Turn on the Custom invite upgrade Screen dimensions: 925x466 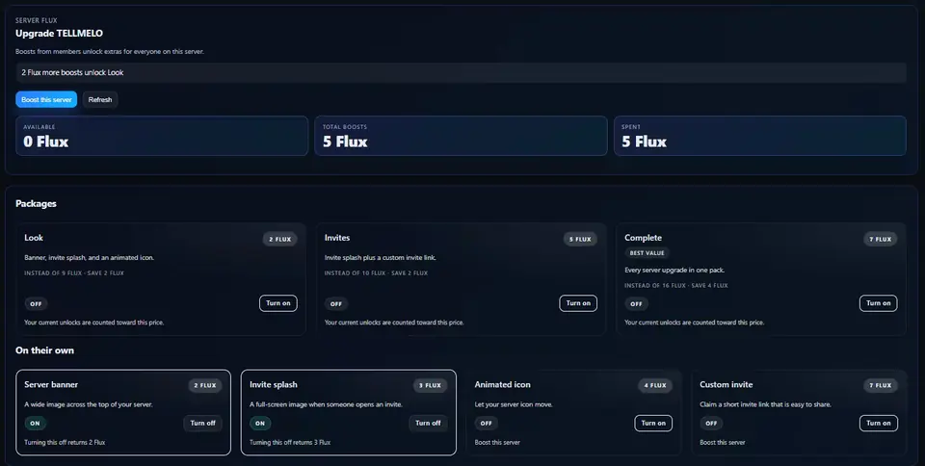(x=879, y=423)
